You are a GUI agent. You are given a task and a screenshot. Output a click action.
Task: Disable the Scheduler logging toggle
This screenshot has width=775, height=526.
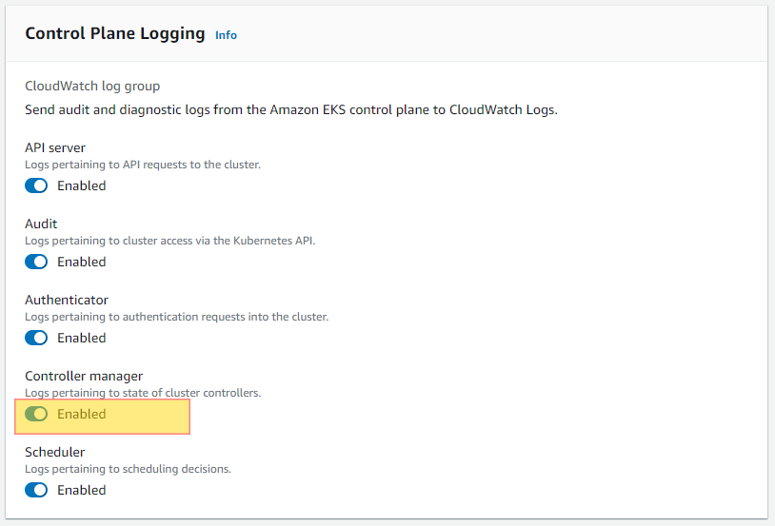(36, 490)
